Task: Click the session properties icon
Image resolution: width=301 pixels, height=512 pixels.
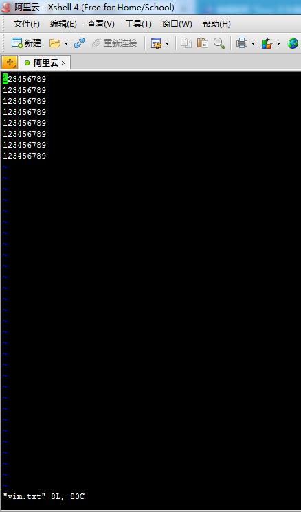Action: point(156,43)
